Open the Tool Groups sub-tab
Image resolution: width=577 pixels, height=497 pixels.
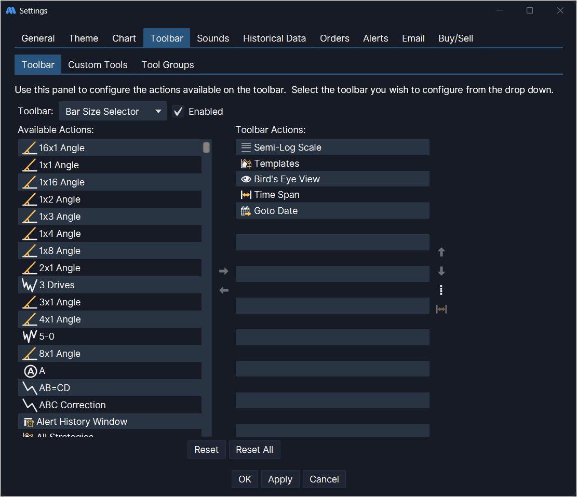[168, 65]
